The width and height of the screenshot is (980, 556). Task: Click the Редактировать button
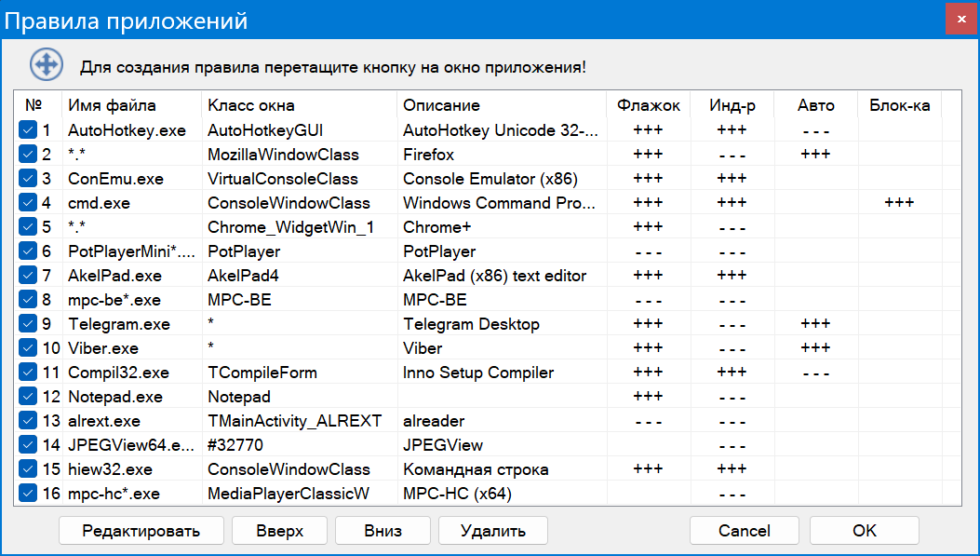click(x=141, y=530)
